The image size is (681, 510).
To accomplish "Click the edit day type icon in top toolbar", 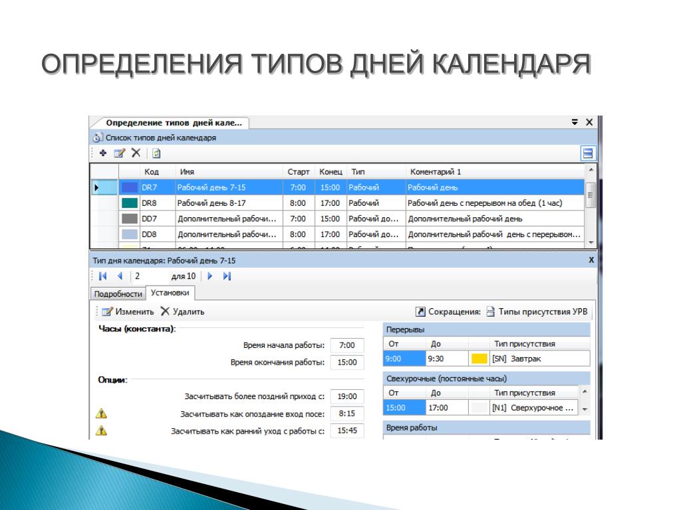I will coord(120,153).
